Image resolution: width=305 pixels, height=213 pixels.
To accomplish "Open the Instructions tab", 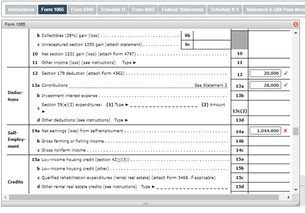I will point(21,10).
